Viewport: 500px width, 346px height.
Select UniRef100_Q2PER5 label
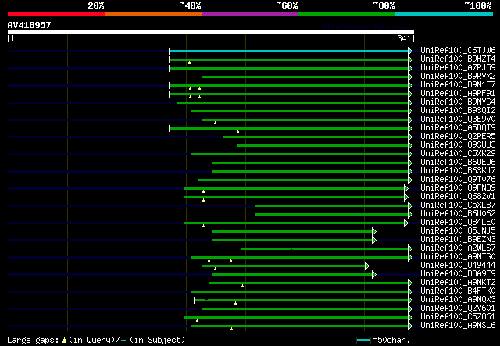pyautogui.click(x=458, y=137)
